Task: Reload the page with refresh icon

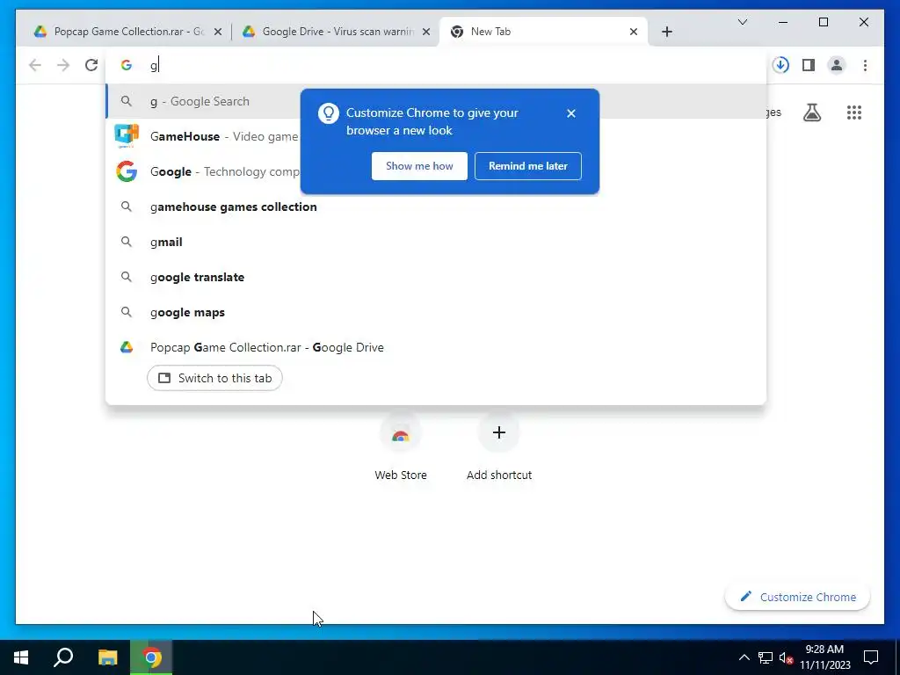Action: pyautogui.click(x=91, y=65)
